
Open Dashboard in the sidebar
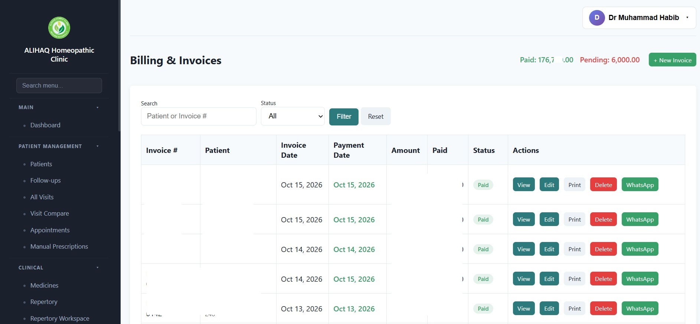(x=45, y=125)
